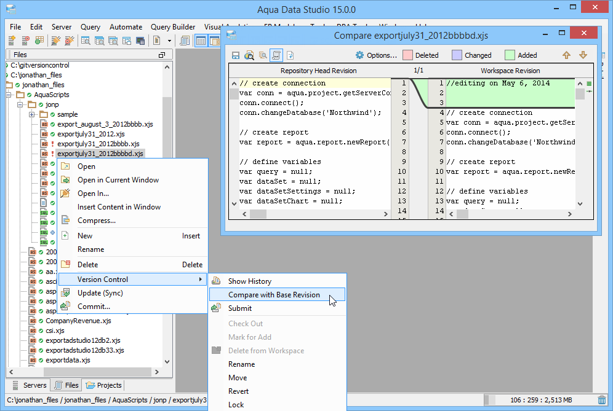Screen dimensions: 613x411
Task: Select the C:\gitversioncontrol tree node
Action: click(x=40, y=65)
